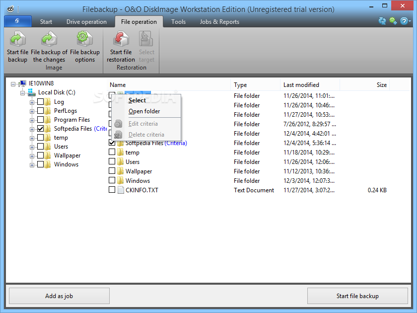Open the Tools tab

click(x=178, y=22)
